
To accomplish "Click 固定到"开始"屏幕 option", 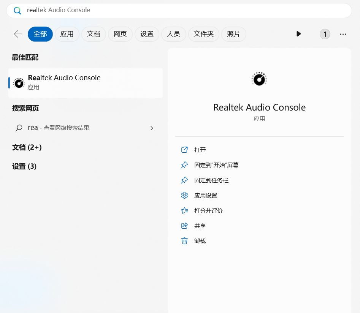I will 216,165.
